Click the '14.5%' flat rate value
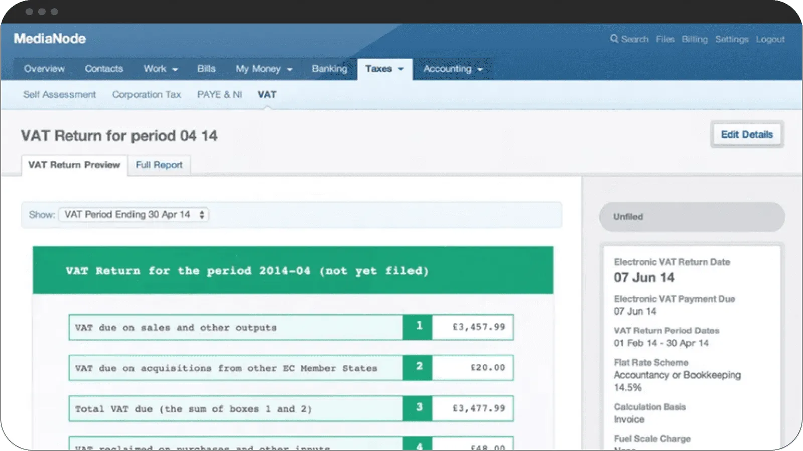Screen dimensions: 803x451 point(627,387)
